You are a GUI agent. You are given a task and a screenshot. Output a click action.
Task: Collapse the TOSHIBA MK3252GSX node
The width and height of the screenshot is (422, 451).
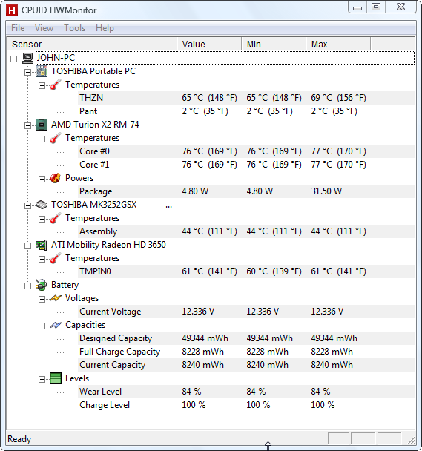pyautogui.click(x=27, y=205)
